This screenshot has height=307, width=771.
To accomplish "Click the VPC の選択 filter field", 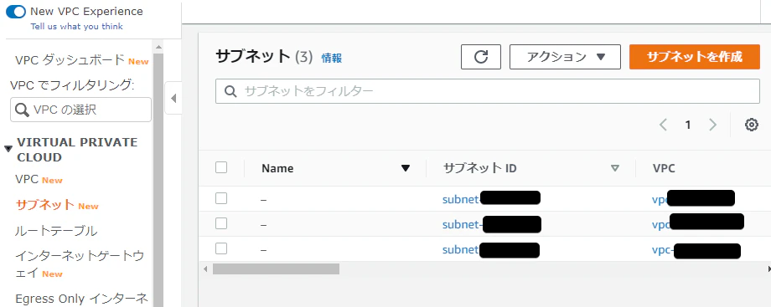I will [80, 110].
